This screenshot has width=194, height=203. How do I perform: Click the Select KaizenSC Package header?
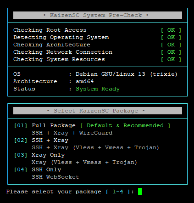click(98, 111)
